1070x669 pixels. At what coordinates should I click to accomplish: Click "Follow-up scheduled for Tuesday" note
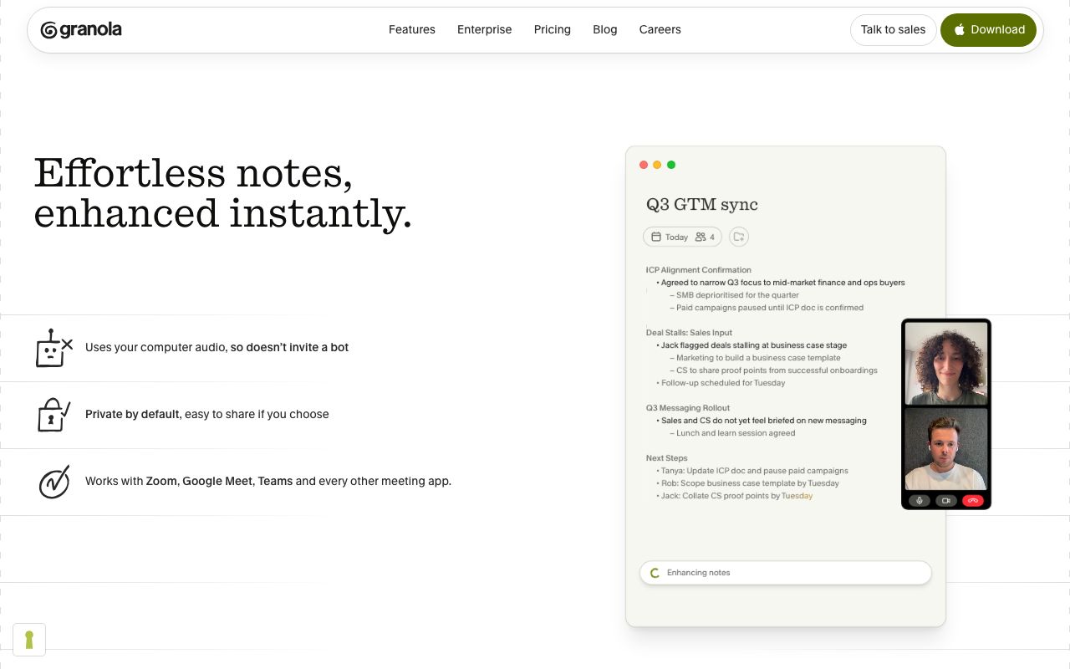click(721, 383)
